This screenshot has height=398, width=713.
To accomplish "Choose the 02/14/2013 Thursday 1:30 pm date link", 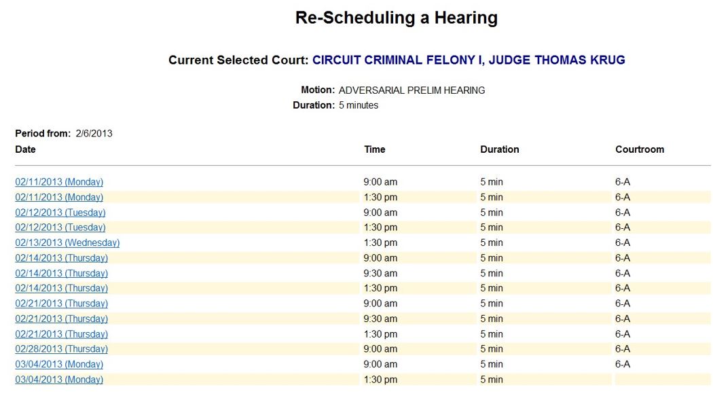I will (61, 288).
